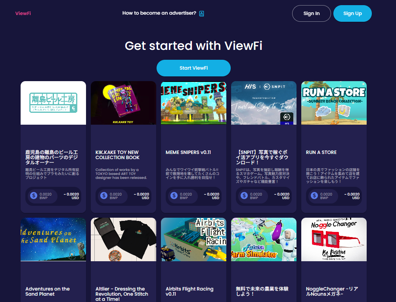The height and width of the screenshot is (302, 396).
Task: Select the Adventures on the Sand Planet title
Action: [x=48, y=291]
